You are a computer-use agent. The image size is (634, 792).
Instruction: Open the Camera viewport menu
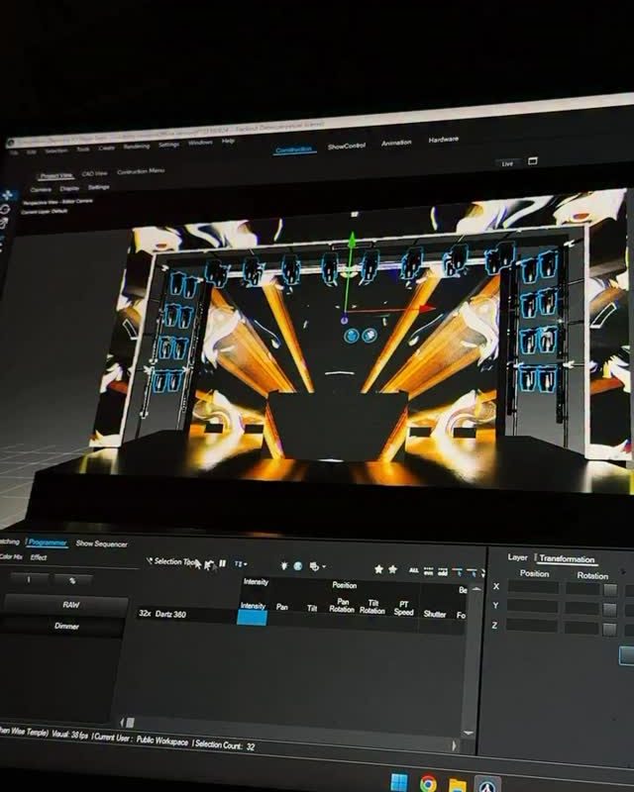[x=41, y=190]
